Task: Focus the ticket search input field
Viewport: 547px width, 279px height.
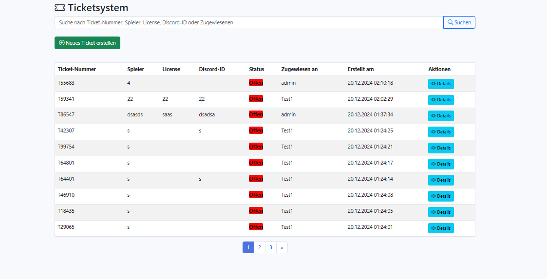Action: [248, 22]
